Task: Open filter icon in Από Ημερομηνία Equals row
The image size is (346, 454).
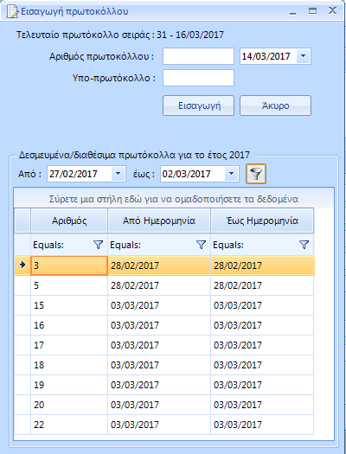Action: (202, 245)
